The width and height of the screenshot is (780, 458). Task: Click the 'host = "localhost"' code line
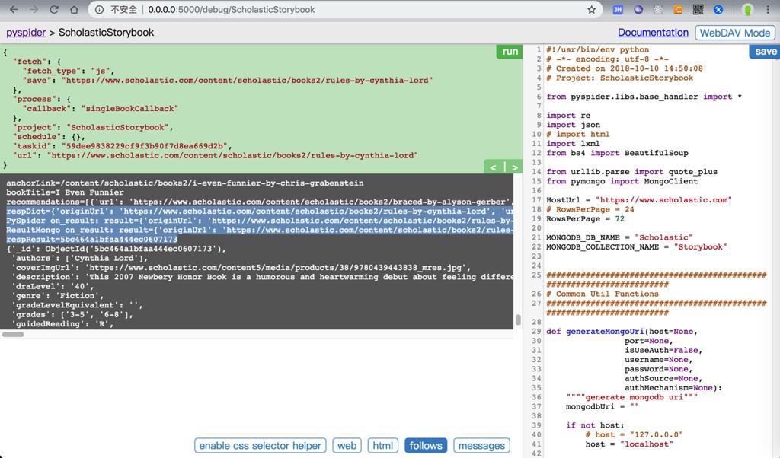tap(629, 444)
